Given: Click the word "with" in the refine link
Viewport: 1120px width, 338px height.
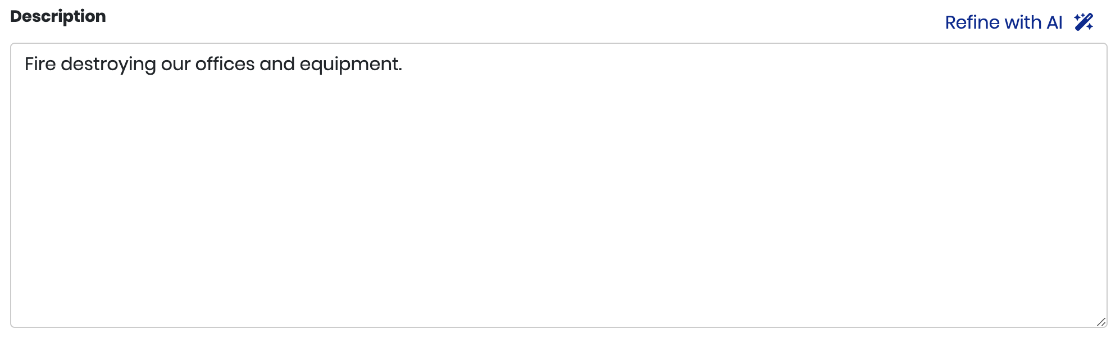Looking at the screenshot, I should click(1023, 22).
